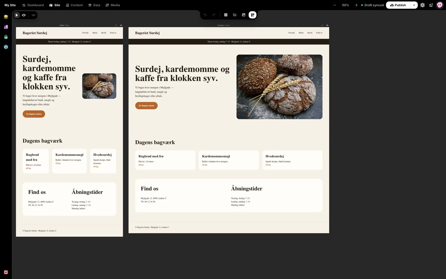The width and height of the screenshot is (446, 279).
Task: Click the Publish button
Action: coord(398,5)
